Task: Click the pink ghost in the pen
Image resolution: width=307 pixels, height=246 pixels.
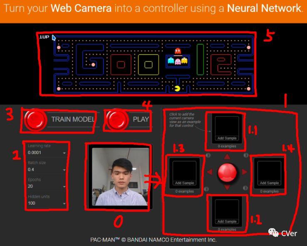Action: coord(178,61)
